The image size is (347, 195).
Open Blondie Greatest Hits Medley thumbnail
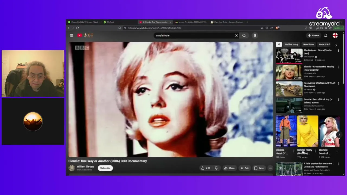click(x=289, y=72)
